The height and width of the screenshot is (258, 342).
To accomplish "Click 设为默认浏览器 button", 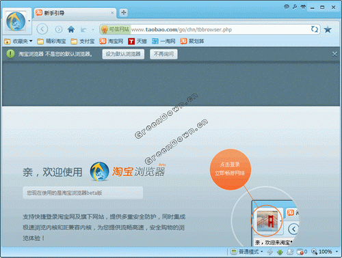I will 123,54.
